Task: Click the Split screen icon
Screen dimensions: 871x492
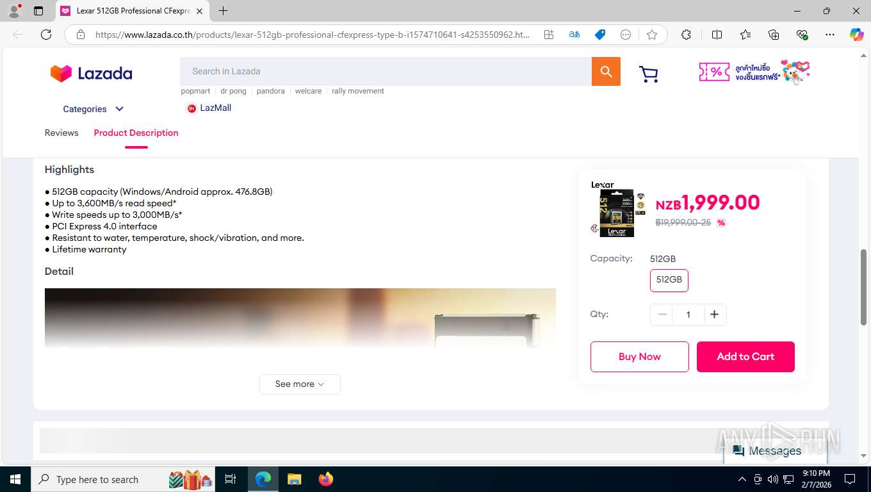Action: 717,35
